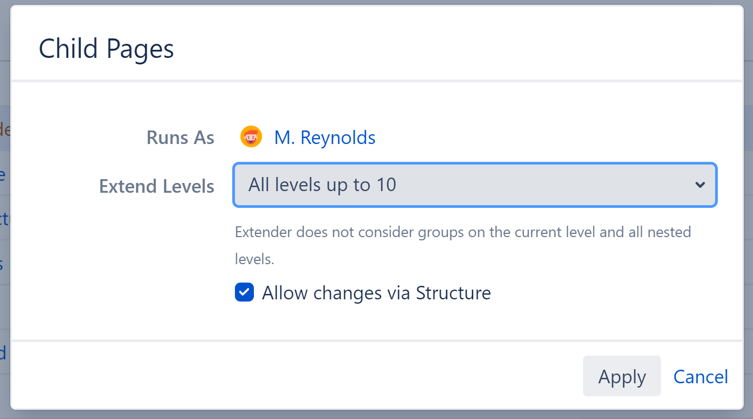Expand the 'All levels up to 10' combo box
The height and width of the screenshot is (419, 753).
475,185
